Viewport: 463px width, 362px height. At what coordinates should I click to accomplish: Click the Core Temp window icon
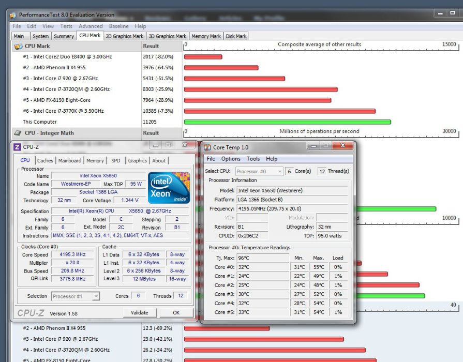[x=207, y=147]
